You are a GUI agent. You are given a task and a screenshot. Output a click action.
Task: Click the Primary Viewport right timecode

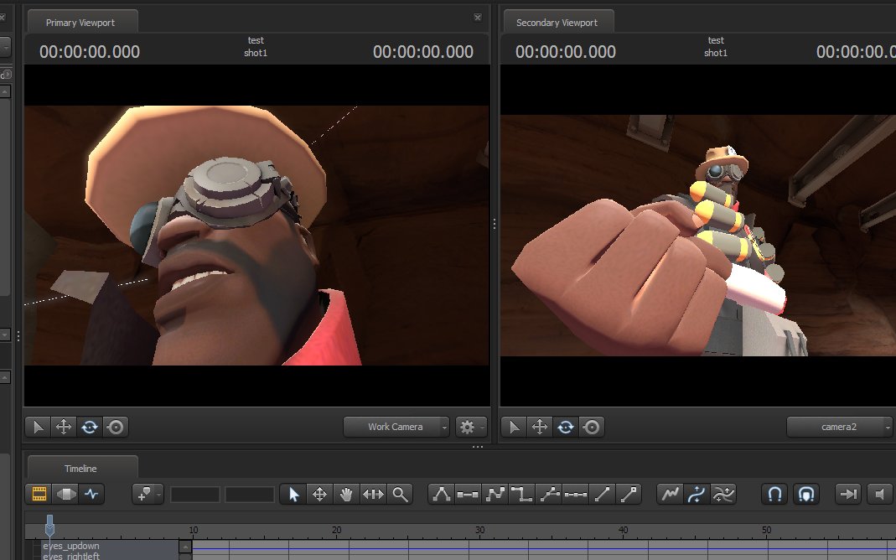[x=423, y=52]
